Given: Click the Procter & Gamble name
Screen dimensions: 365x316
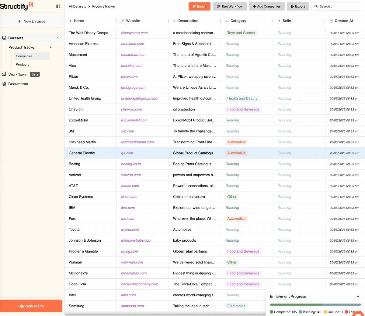Looking at the screenshot, I should click(83, 251).
